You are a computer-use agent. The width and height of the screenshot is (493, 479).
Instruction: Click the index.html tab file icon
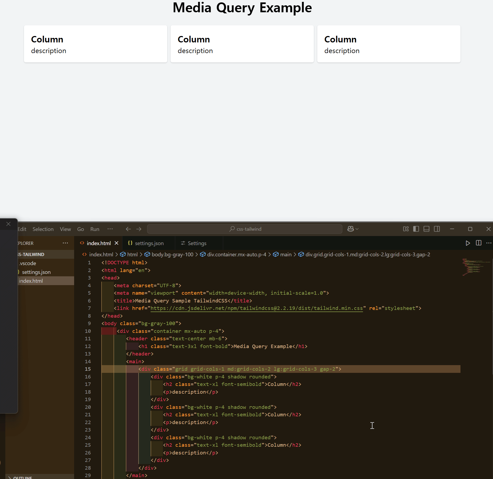tap(82, 243)
